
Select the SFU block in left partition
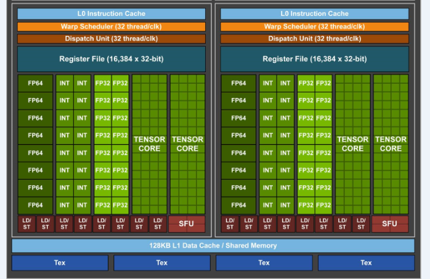[x=187, y=224]
